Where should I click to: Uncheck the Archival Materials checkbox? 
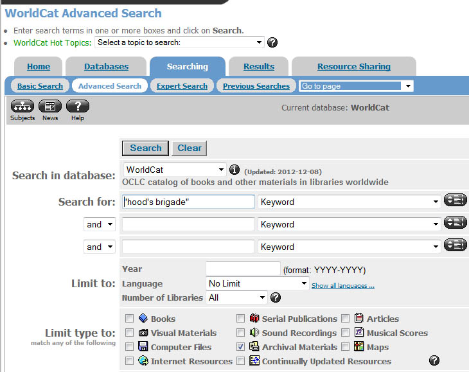tap(240, 346)
